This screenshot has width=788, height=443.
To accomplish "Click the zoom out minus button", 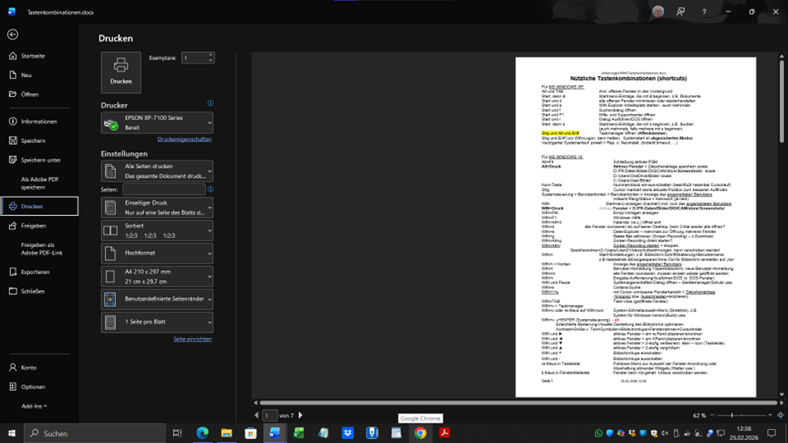I will point(712,415).
